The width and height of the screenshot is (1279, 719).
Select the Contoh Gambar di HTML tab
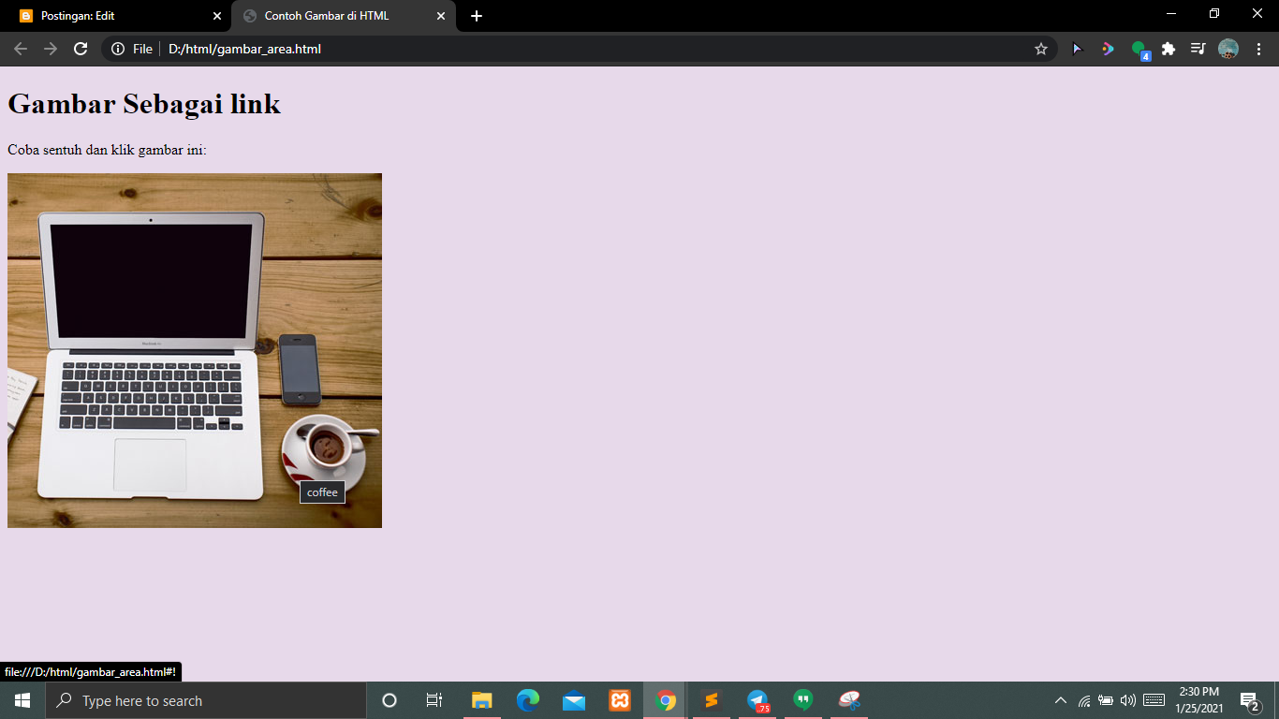343,16
